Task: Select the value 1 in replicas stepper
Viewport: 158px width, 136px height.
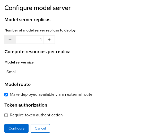Action: coord(41,40)
